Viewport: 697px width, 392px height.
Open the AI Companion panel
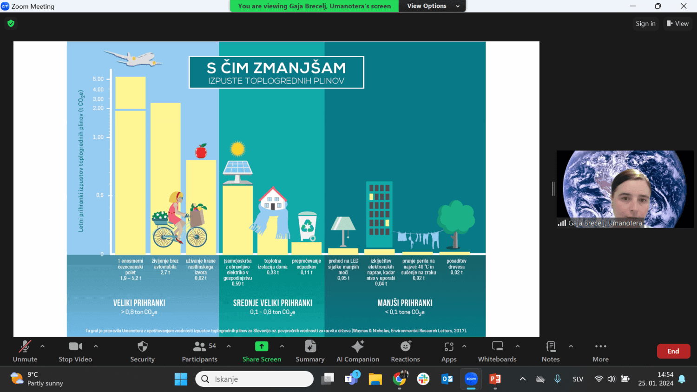(x=357, y=351)
